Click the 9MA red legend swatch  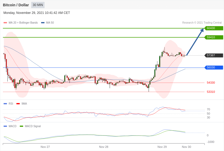18,104
